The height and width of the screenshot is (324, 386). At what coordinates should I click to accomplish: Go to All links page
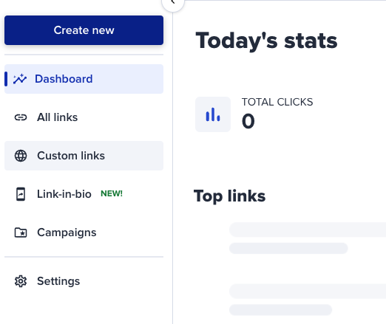pos(84,117)
